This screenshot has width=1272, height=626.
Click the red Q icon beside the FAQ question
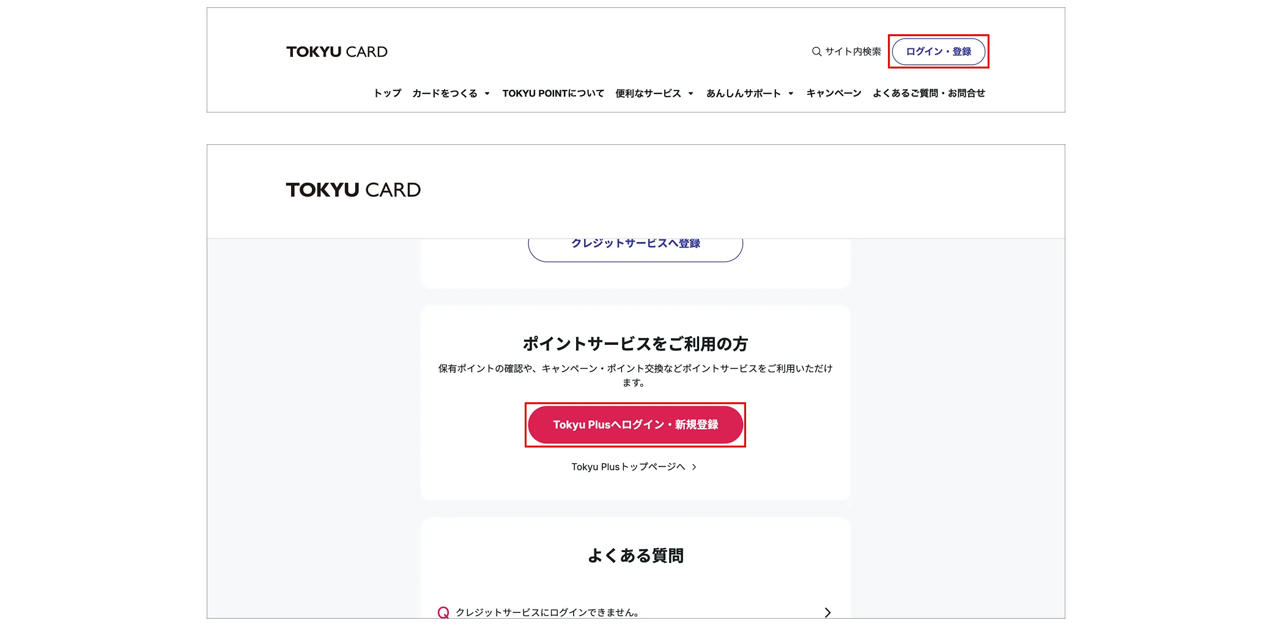click(x=443, y=611)
